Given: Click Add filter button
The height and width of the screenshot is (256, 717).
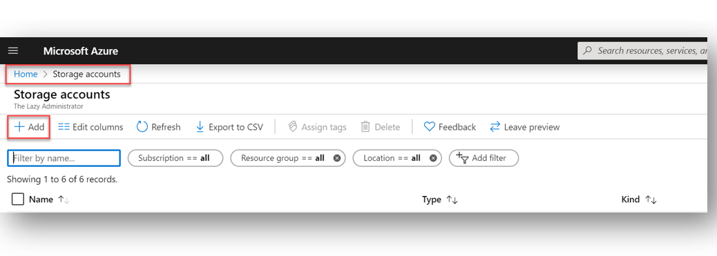Looking at the screenshot, I should coord(484,158).
